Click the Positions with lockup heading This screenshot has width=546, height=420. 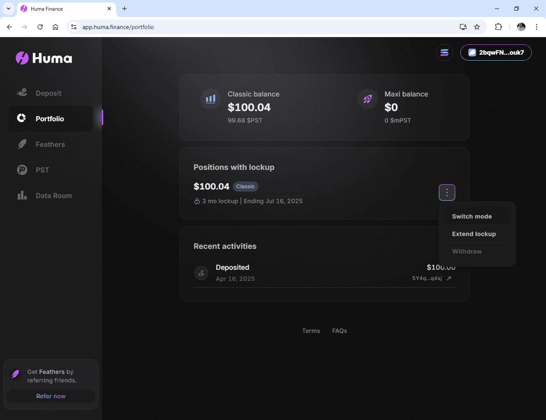tap(234, 167)
